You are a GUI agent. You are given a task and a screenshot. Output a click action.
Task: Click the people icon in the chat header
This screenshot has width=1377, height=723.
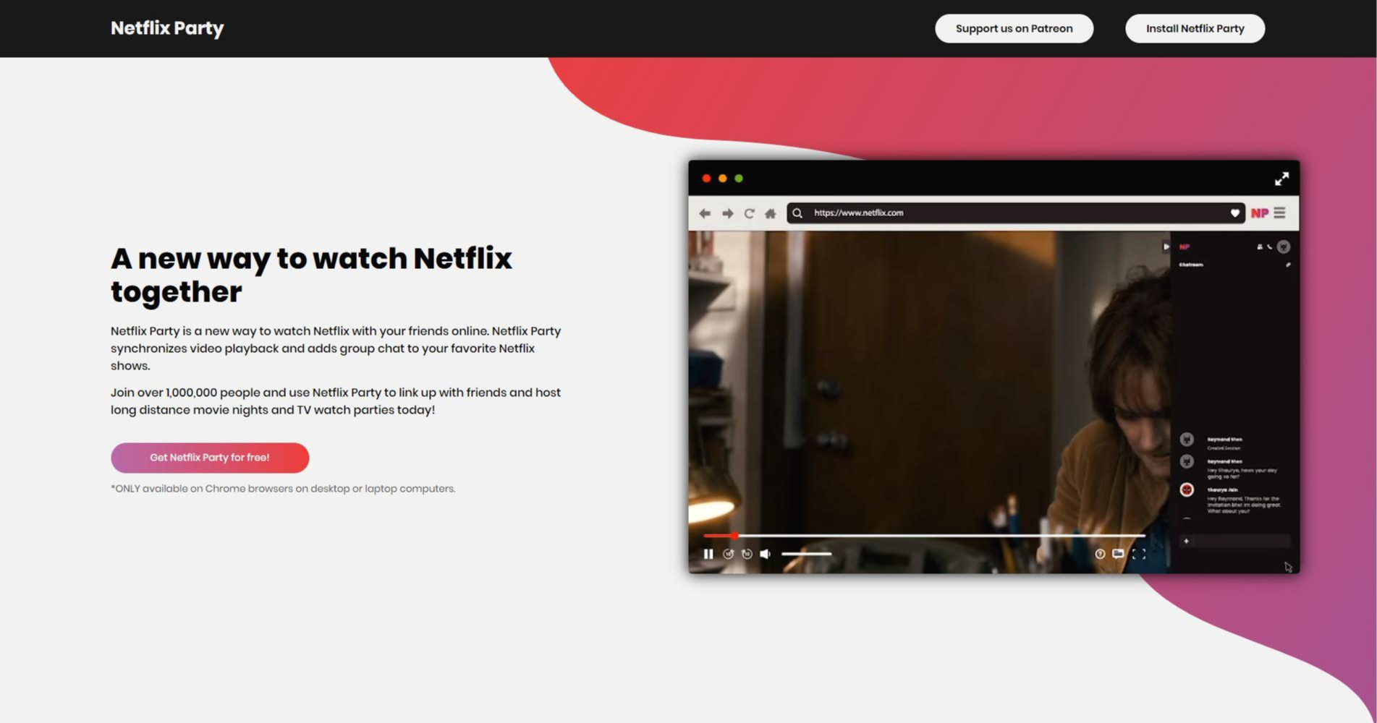tap(1260, 247)
